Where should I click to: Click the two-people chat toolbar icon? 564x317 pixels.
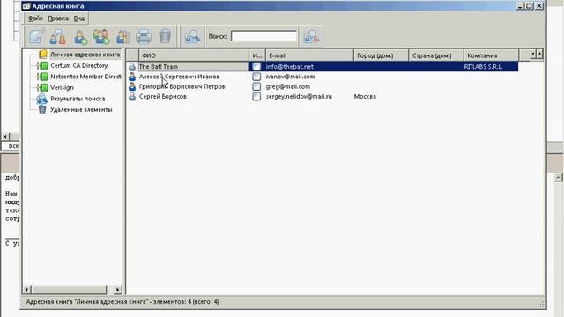click(58, 36)
